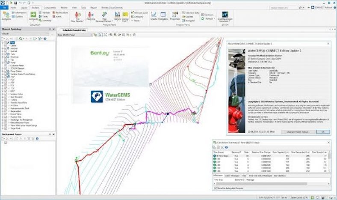Open Alternatives in the ribbon

point(19,13)
